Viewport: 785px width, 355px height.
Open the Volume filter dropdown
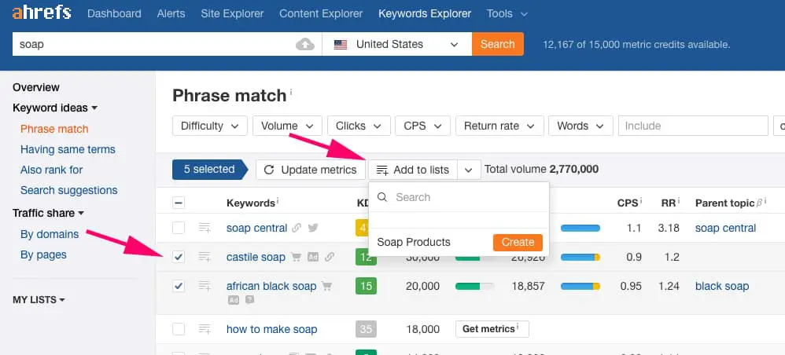click(x=287, y=126)
